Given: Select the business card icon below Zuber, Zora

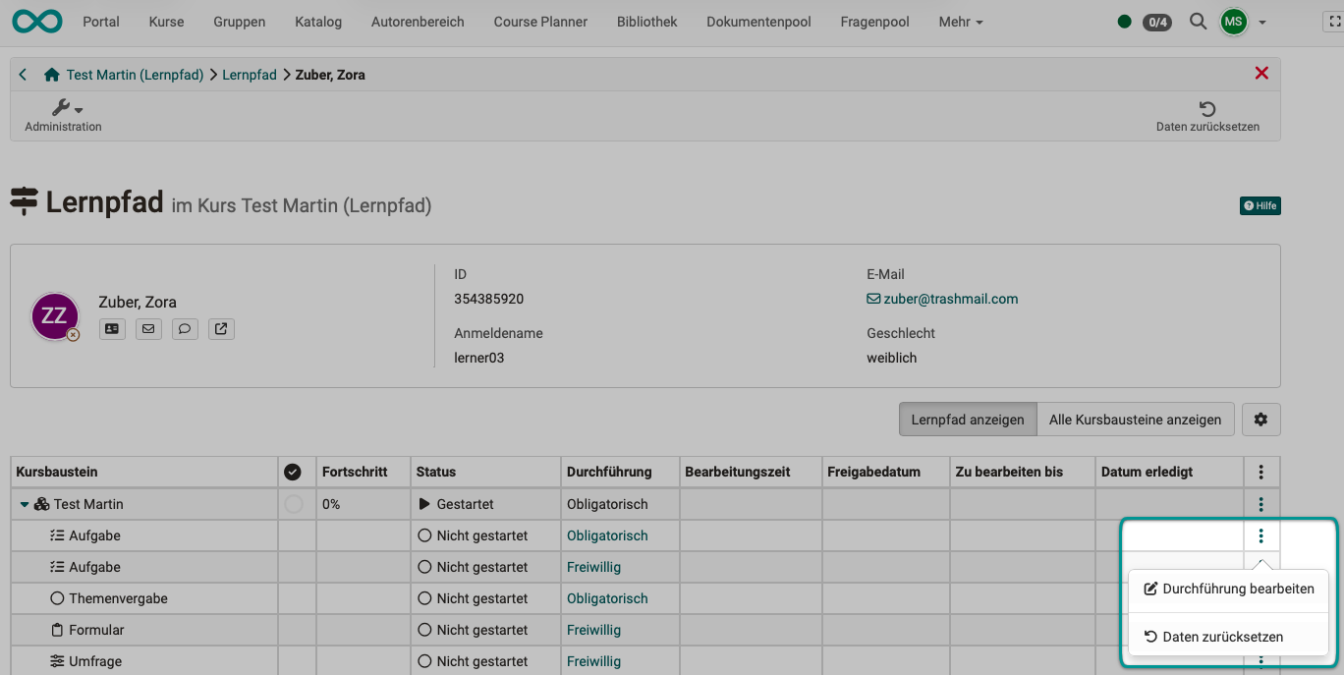Looking at the screenshot, I should pyautogui.click(x=112, y=328).
